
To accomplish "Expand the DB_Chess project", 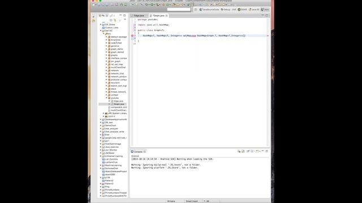I will click(x=101, y=24).
